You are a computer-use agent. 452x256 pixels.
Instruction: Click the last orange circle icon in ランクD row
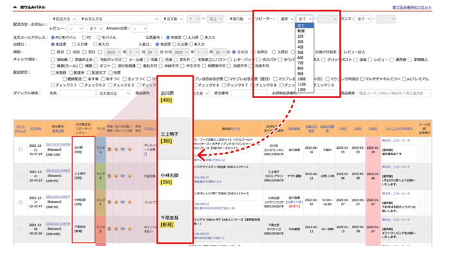point(130,229)
